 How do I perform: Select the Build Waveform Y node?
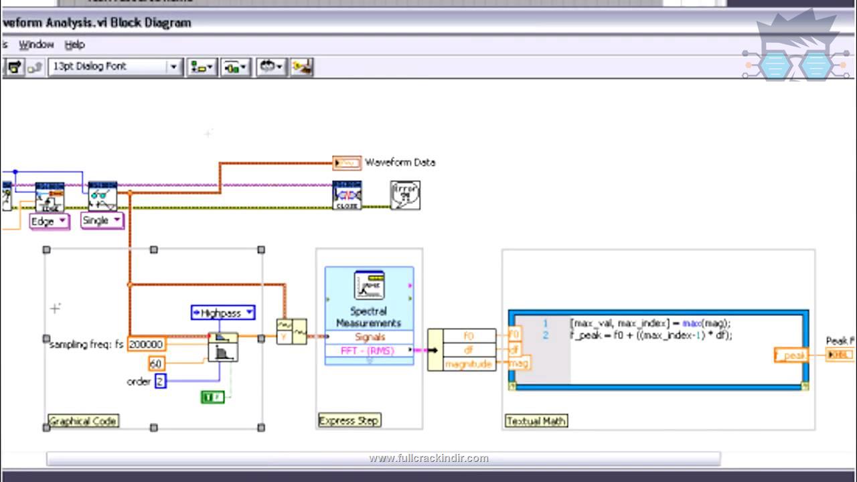(292, 332)
